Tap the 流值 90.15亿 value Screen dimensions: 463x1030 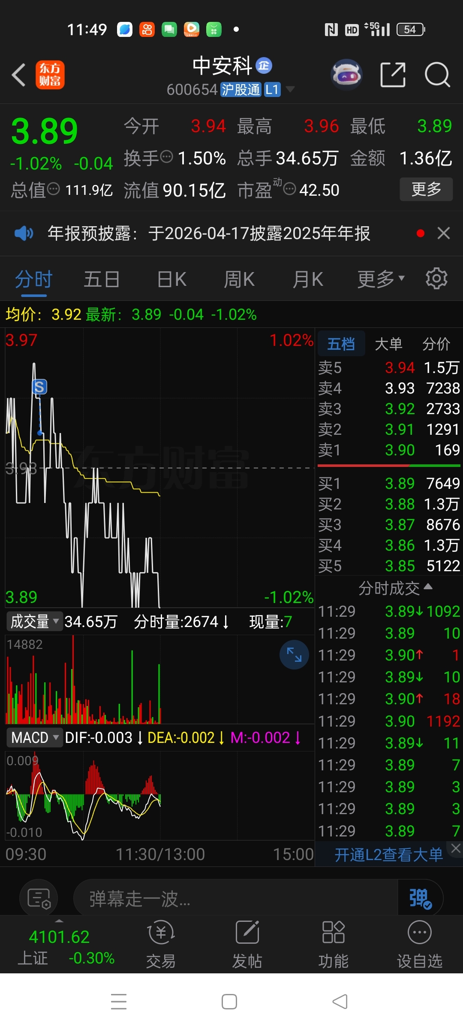point(174,190)
